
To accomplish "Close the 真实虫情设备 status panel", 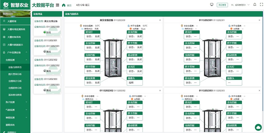I will click(x=160, y=20).
